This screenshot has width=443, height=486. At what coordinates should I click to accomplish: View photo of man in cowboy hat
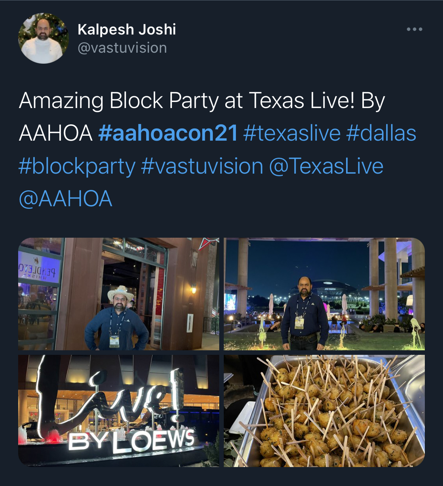[119, 294]
